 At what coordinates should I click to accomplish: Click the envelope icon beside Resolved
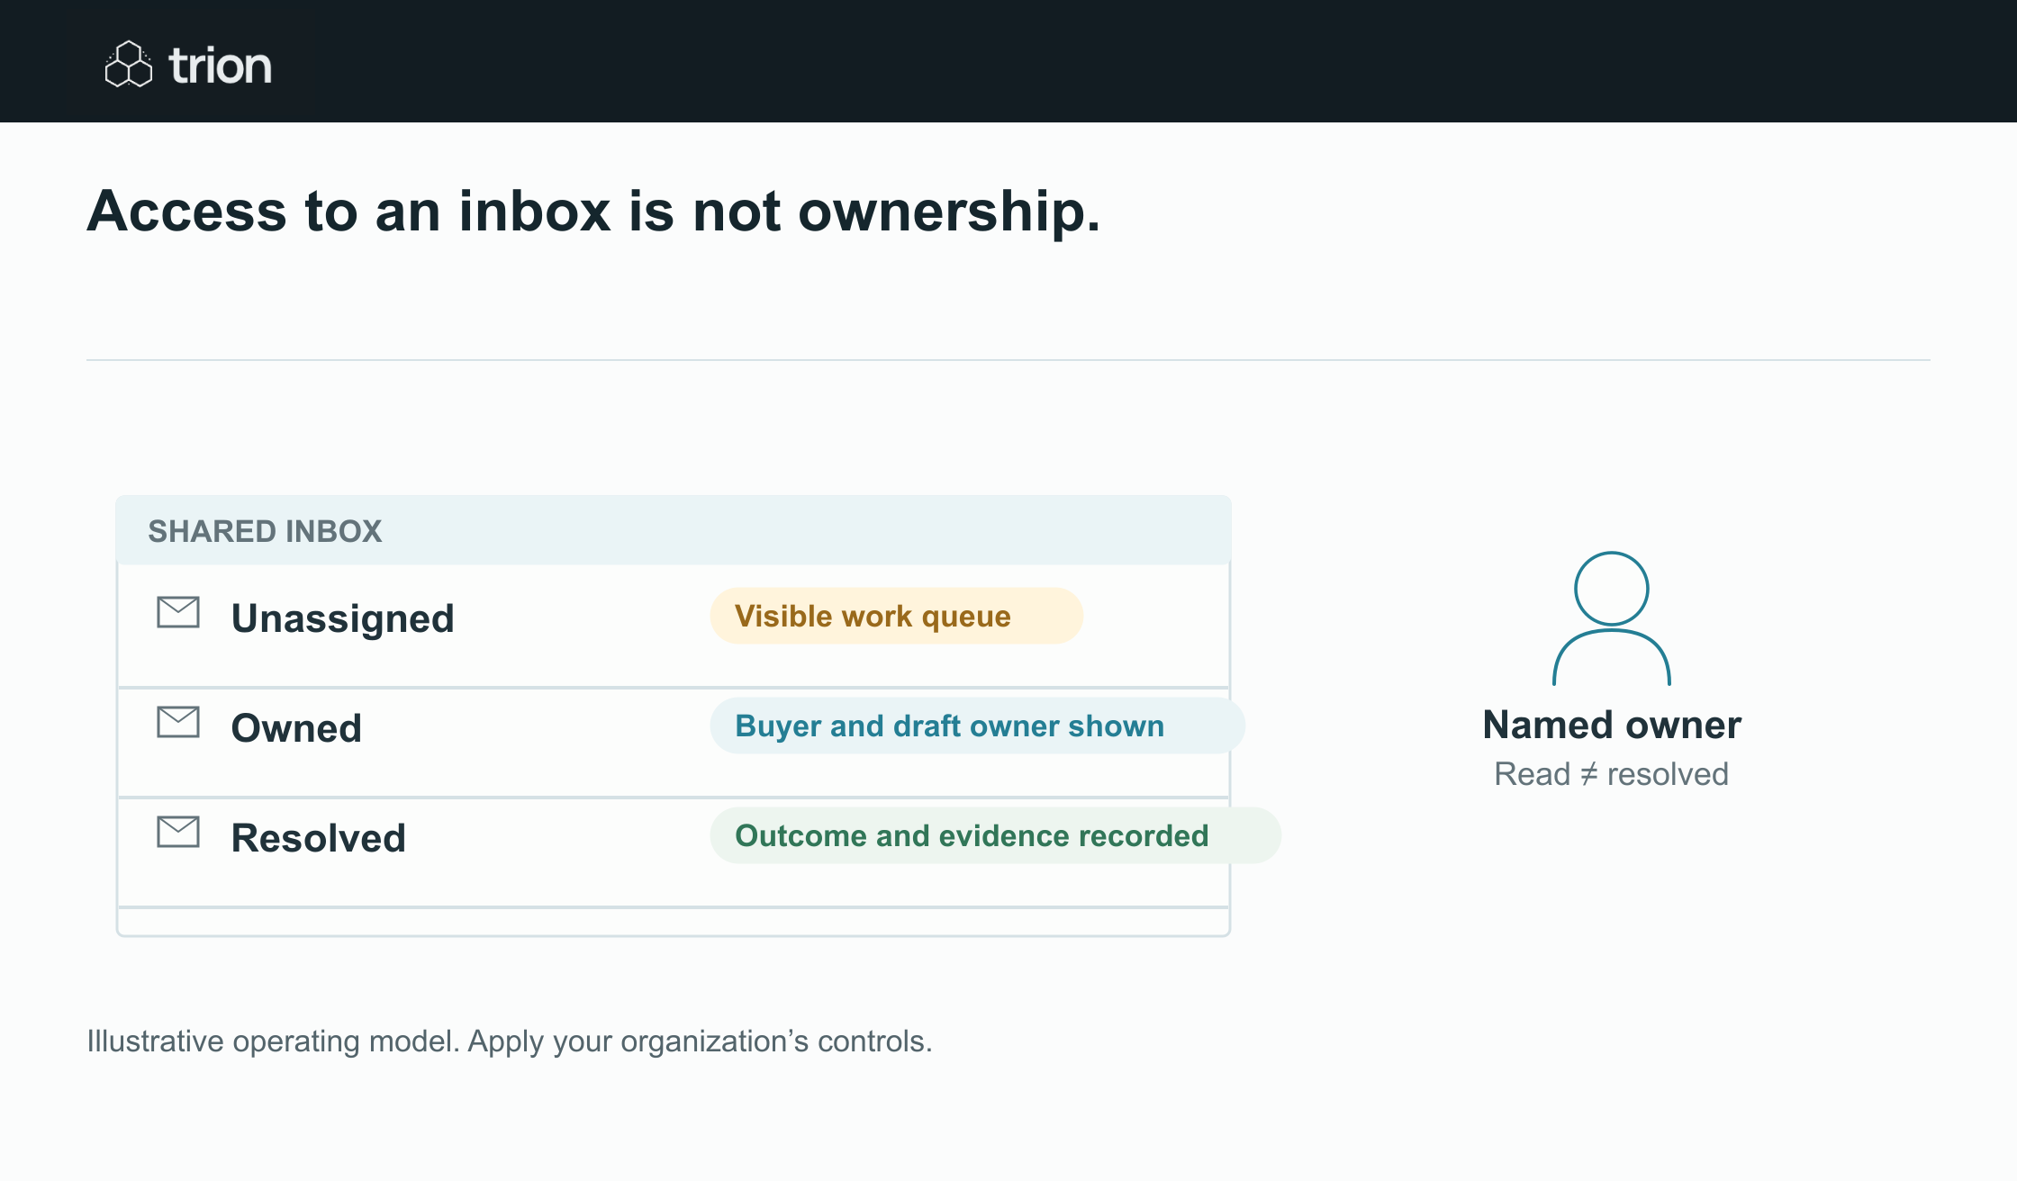(178, 832)
